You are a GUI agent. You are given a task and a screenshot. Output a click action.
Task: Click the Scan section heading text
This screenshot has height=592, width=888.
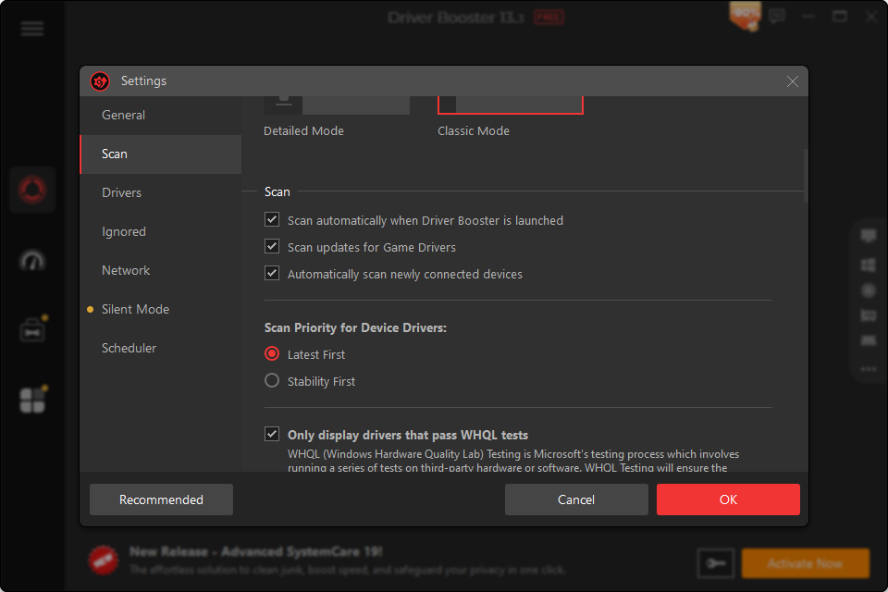tap(277, 192)
